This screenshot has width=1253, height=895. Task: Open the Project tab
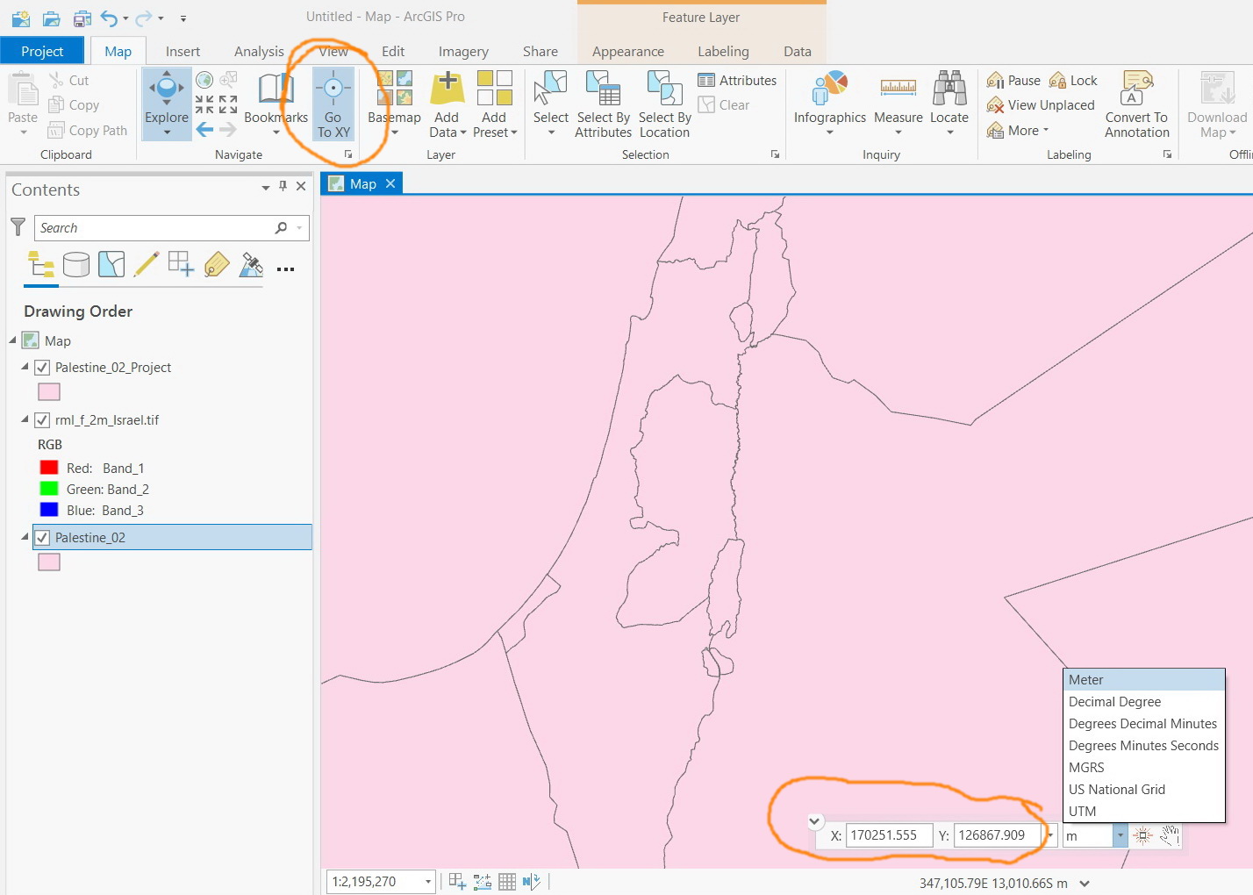click(x=42, y=51)
